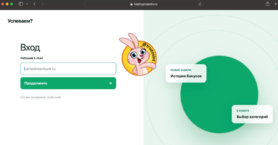
Task: Maximize the window with green button
Action: [11, 4]
